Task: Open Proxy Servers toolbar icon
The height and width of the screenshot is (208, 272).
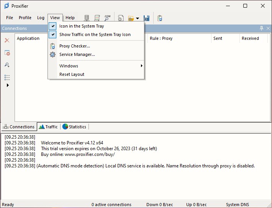Action: click(x=87, y=18)
